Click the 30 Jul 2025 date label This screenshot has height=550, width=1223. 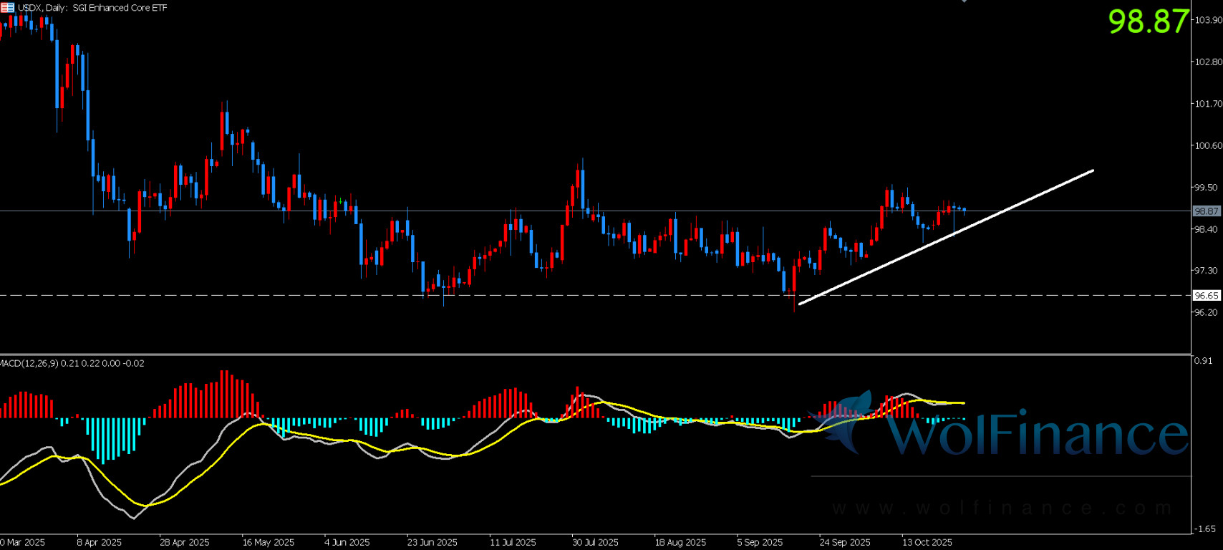click(x=595, y=542)
